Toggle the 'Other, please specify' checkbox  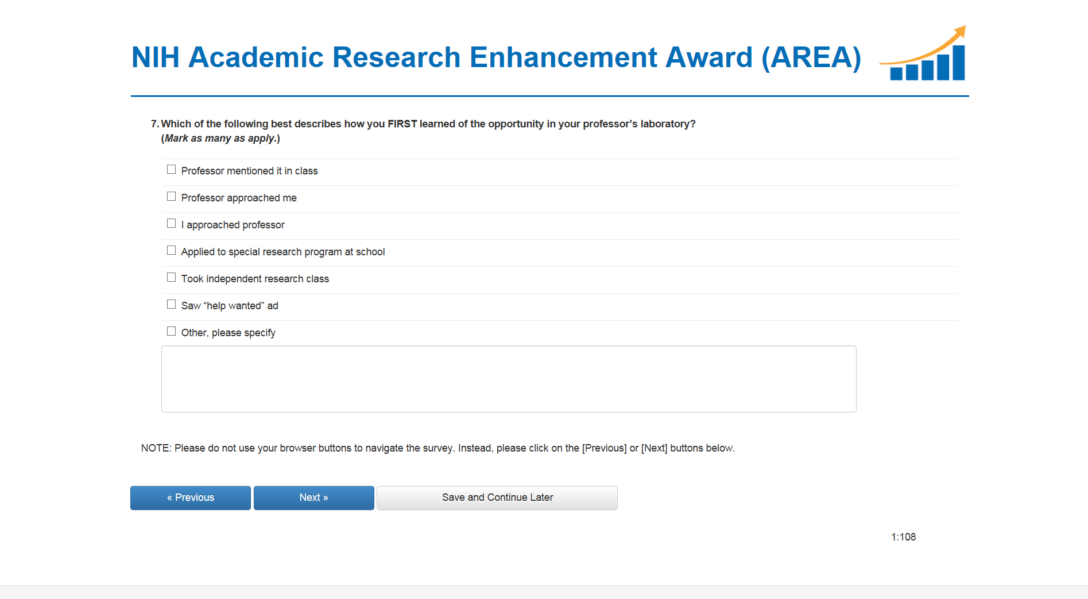point(171,331)
